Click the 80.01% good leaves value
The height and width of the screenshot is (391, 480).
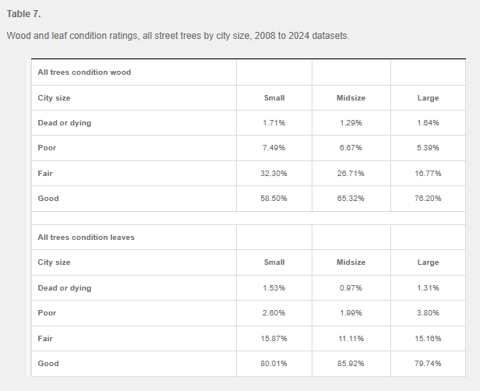pyautogui.click(x=274, y=364)
